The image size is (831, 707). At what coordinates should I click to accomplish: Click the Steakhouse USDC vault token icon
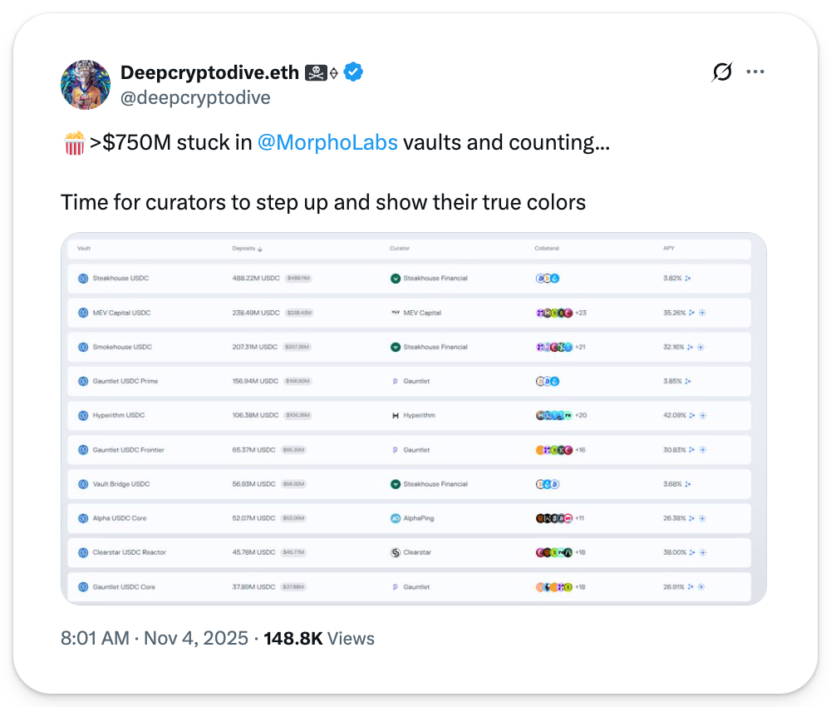click(83, 279)
